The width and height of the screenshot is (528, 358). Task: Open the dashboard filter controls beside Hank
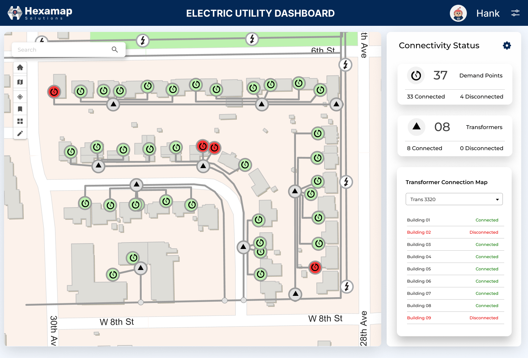click(515, 13)
